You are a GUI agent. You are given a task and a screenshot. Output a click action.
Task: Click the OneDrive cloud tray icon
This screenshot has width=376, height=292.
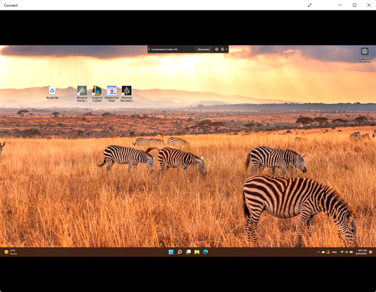323,252
